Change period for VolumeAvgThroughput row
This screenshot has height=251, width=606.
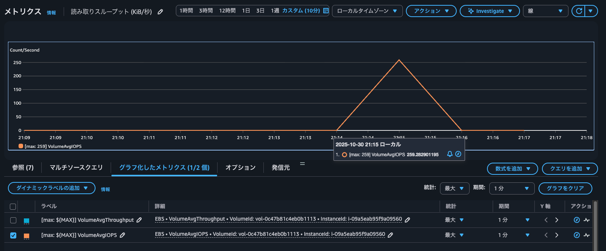click(x=514, y=220)
